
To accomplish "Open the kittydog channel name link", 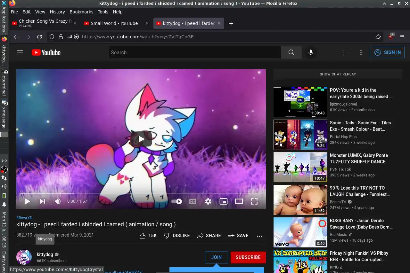I will pyautogui.click(x=45, y=254).
